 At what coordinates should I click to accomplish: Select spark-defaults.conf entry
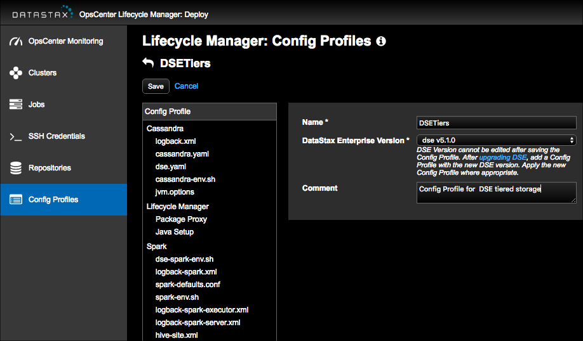(x=188, y=285)
